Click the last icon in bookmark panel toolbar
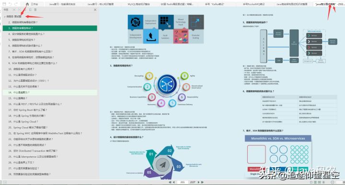The image size is (345, 185). (35, 10)
